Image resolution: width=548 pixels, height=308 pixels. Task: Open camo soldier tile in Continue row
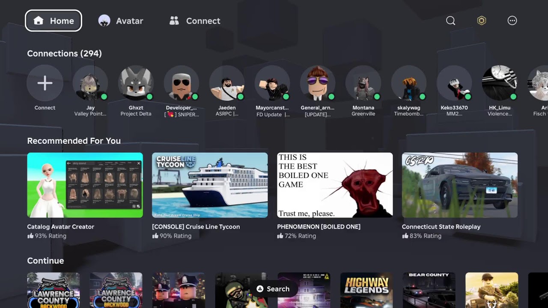(x=241, y=290)
